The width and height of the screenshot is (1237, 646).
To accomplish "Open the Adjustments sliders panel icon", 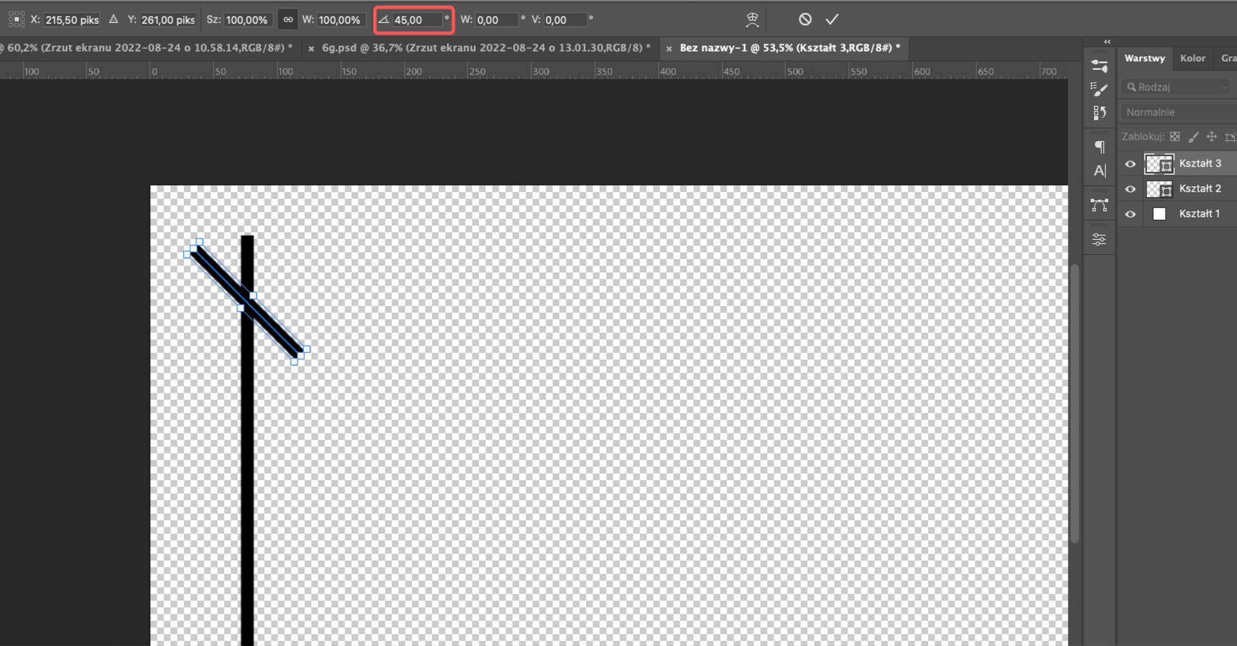I will click(1100, 240).
